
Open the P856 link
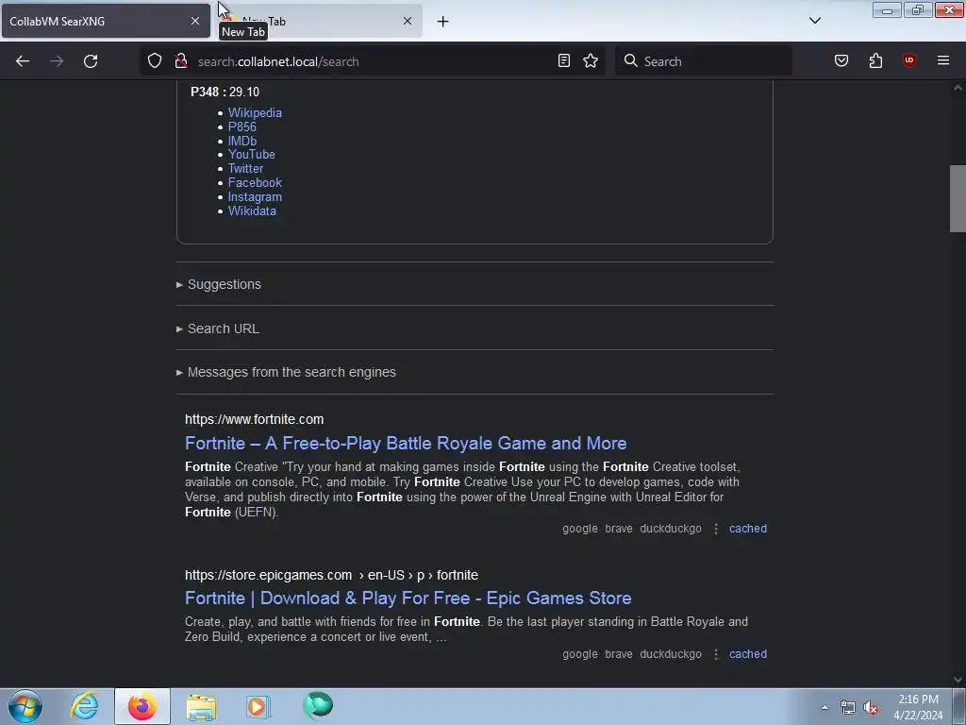pos(242,127)
